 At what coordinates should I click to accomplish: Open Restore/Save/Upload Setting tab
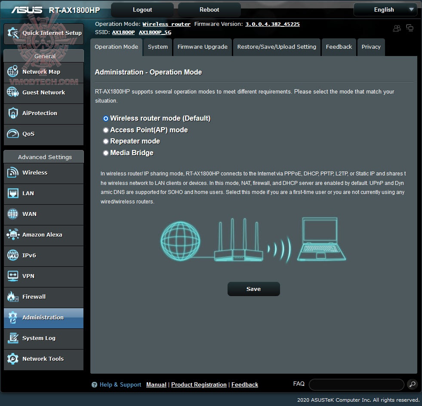point(277,47)
